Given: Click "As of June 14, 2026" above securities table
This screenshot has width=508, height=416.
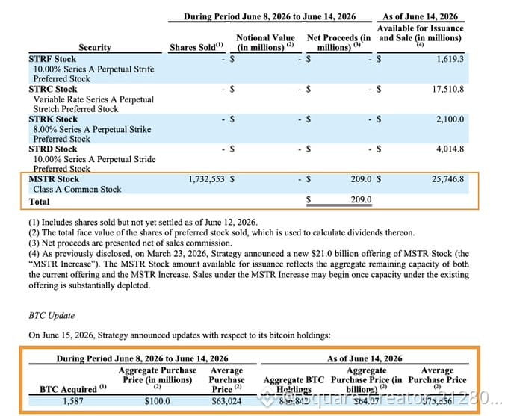Looking at the screenshot, I should point(420,16).
